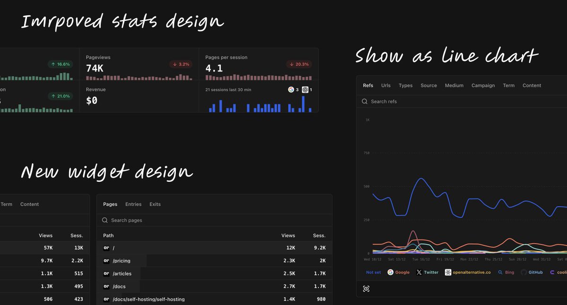Screen dimensions: 567x305
Task: Select the Content tab in the line chart widget
Action: click(532, 85)
